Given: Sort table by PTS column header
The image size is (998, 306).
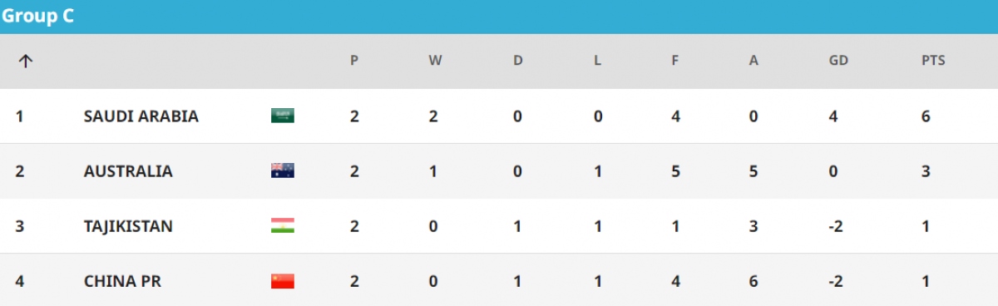Looking at the screenshot, I should 933,61.
